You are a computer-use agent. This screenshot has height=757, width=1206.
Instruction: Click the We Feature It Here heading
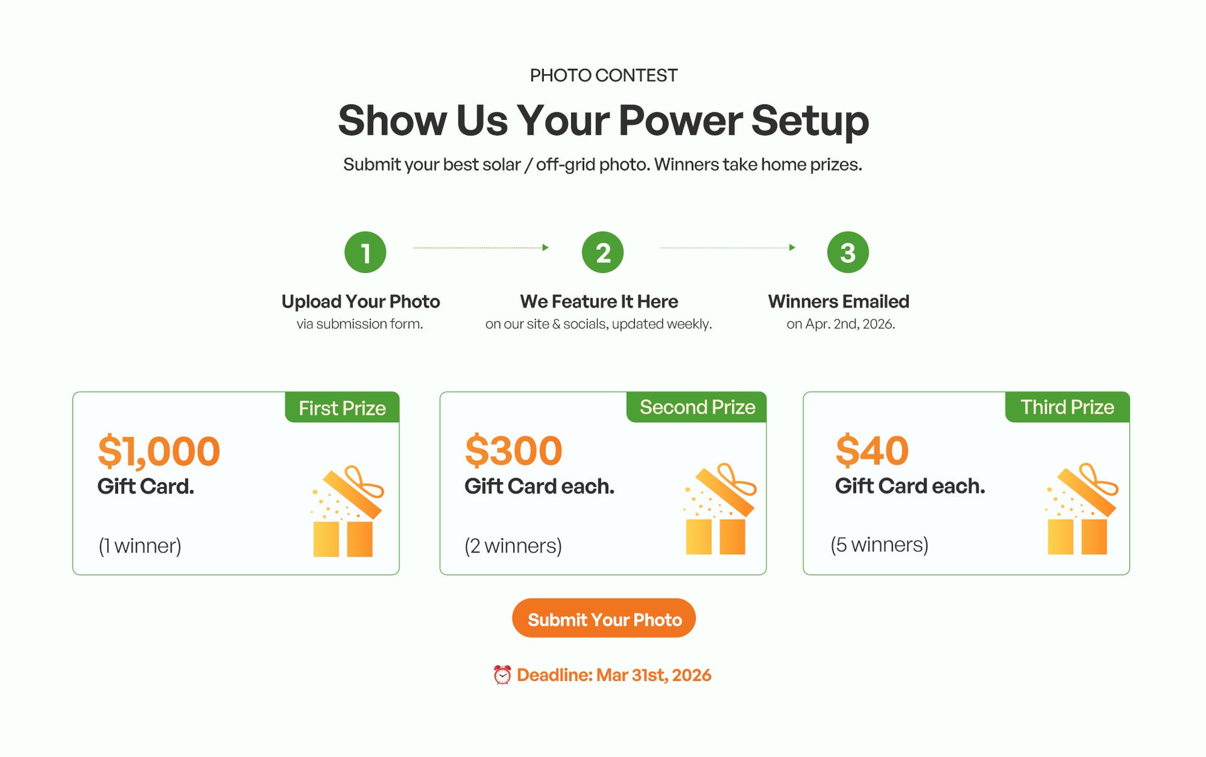tap(599, 301)
